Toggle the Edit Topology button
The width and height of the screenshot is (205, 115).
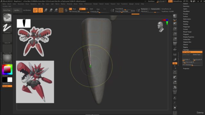(192, 52)
